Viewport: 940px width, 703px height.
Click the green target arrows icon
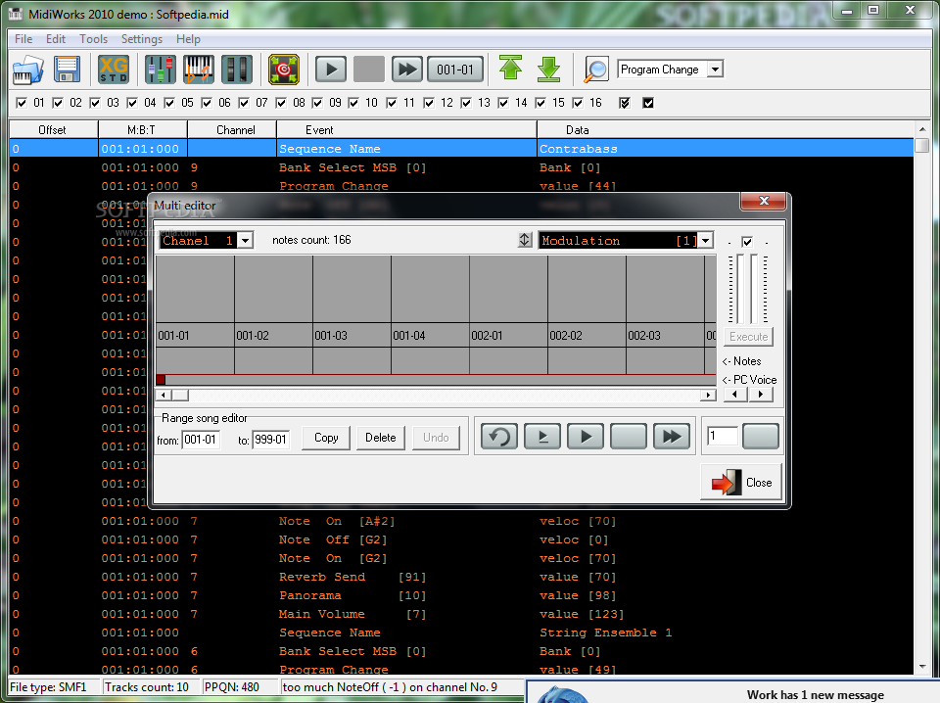(x=284, y=70)
